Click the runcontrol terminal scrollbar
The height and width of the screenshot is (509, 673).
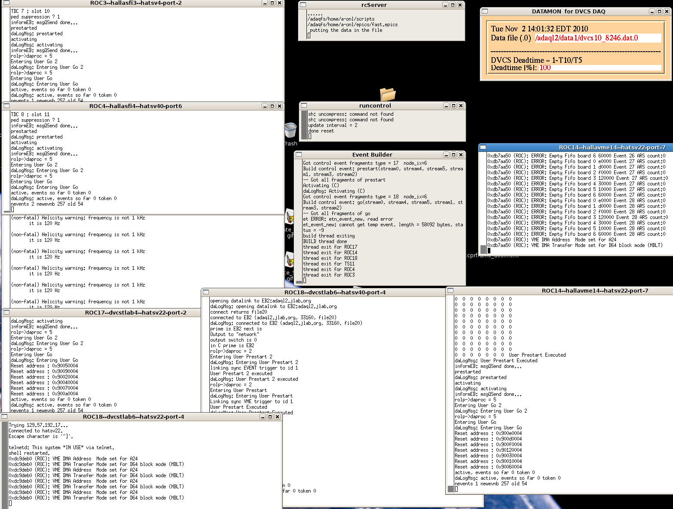(x=304, y=125)
